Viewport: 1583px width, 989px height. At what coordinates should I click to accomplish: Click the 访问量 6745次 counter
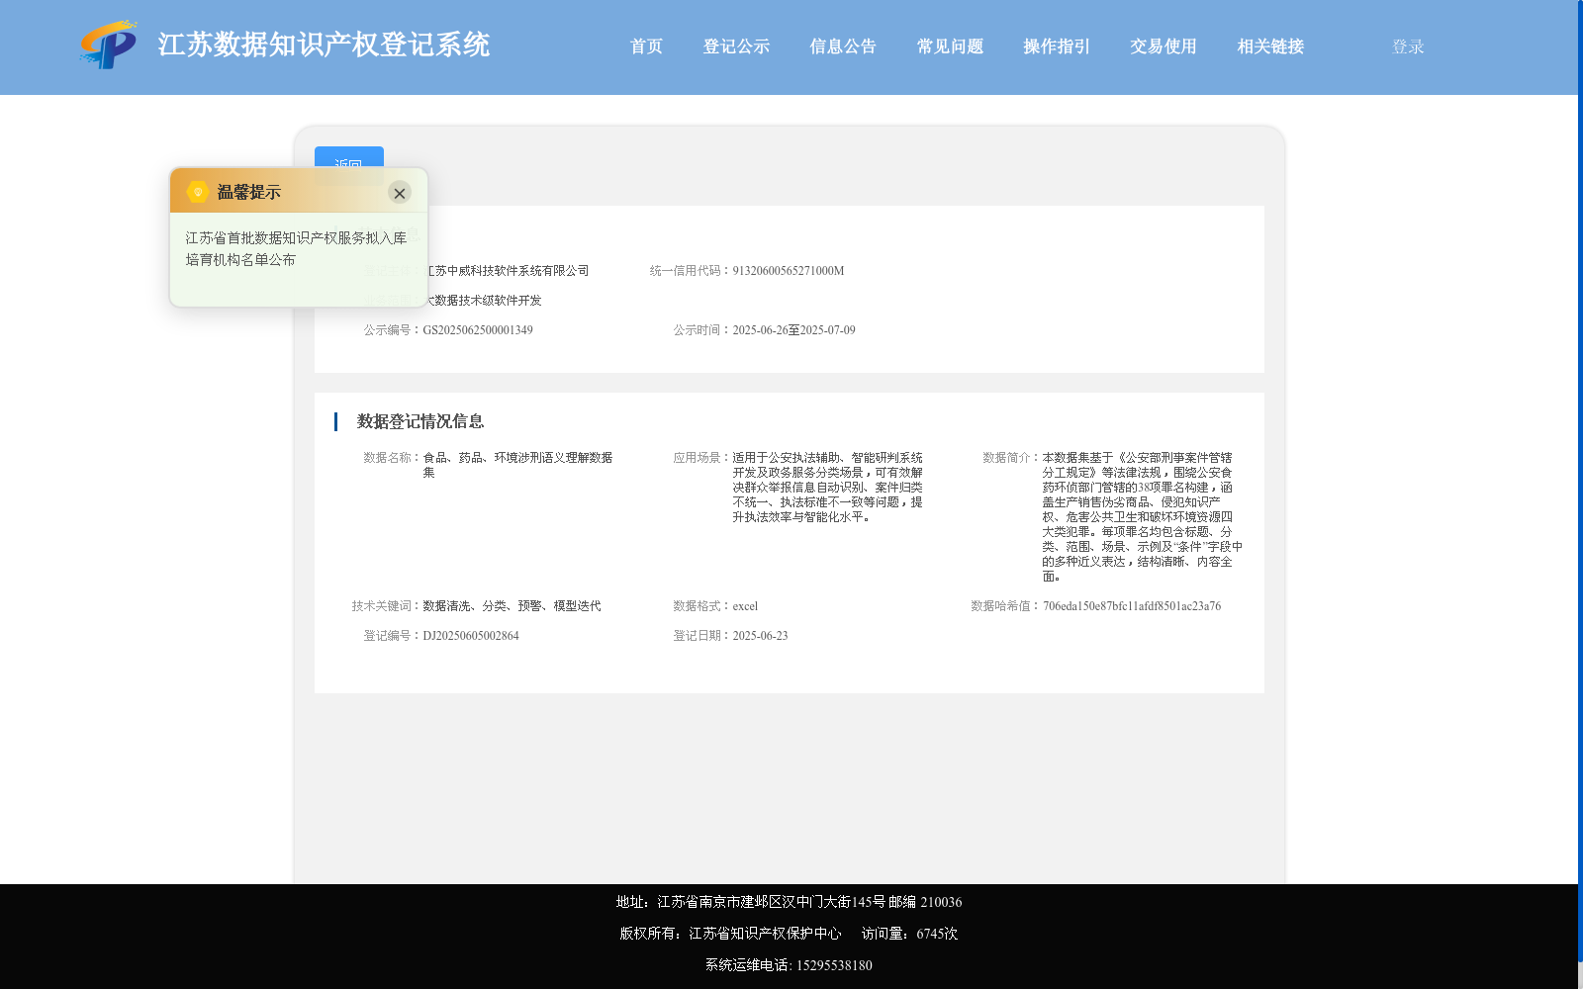[909, 934]
